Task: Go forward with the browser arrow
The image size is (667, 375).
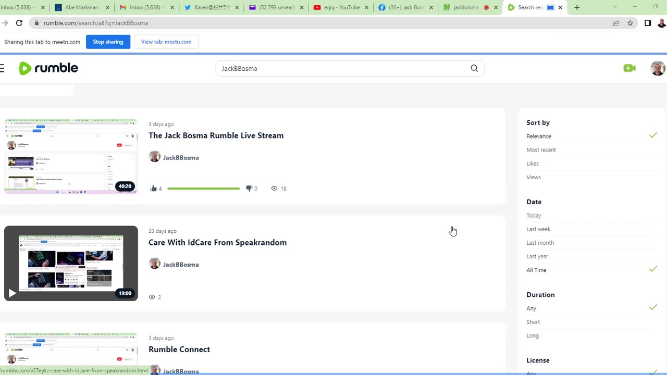Action: (5, 23)
